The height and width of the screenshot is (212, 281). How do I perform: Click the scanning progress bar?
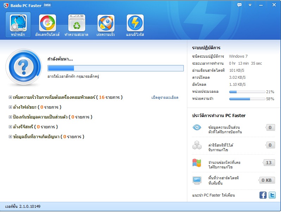[x=115, y=68]
